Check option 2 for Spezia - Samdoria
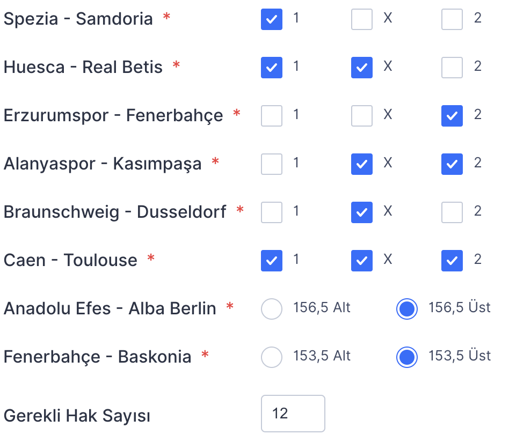Image resolution: width=509 pixels, height=442 pixels. 452,19
